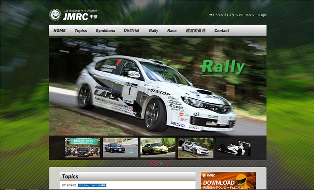Click the Topics section heading
Image resolution: width=314 pixels, height=190 pixels.
click(70, 176)
